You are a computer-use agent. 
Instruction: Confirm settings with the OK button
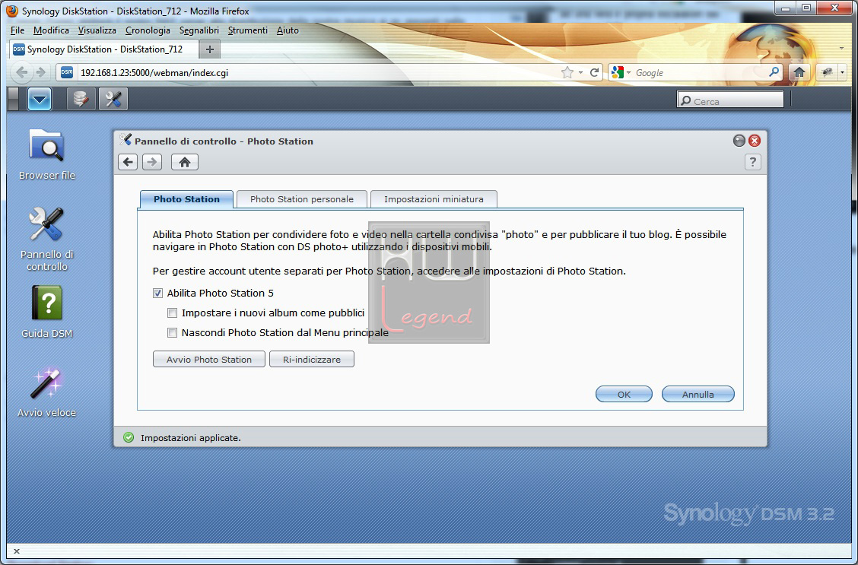624,395
